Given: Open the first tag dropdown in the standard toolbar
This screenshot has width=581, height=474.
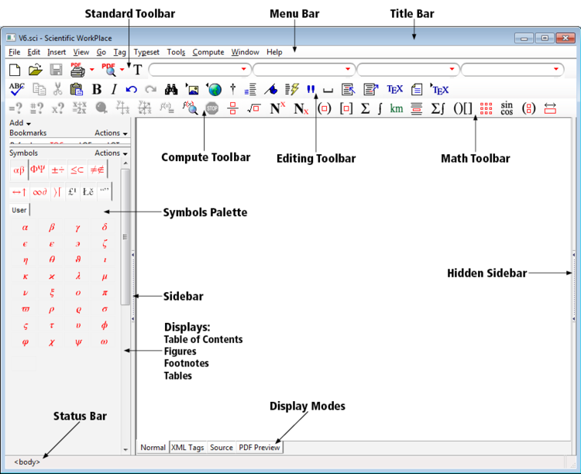Looking at the screenshot, I should click(x=200, y=69).
